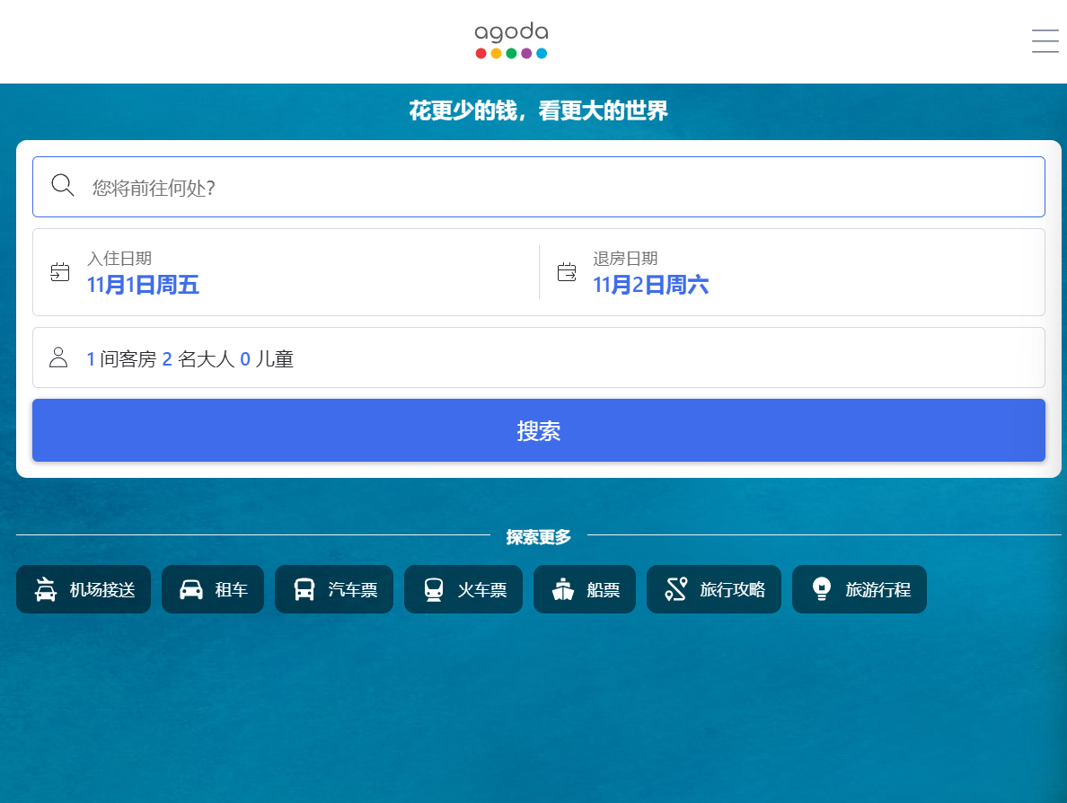Click the bus ticket icon
Viewport: 1067px width, 803px height.
point(304,589)
